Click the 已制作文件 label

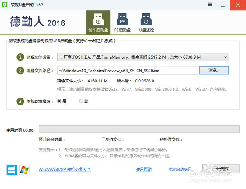(x=113, y=139)
